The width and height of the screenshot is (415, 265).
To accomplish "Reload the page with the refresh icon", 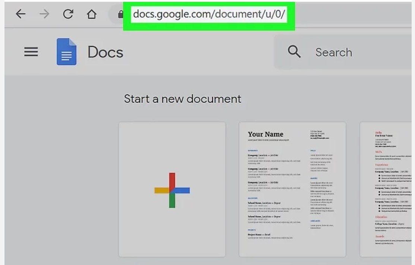I will tap(68, 14).
